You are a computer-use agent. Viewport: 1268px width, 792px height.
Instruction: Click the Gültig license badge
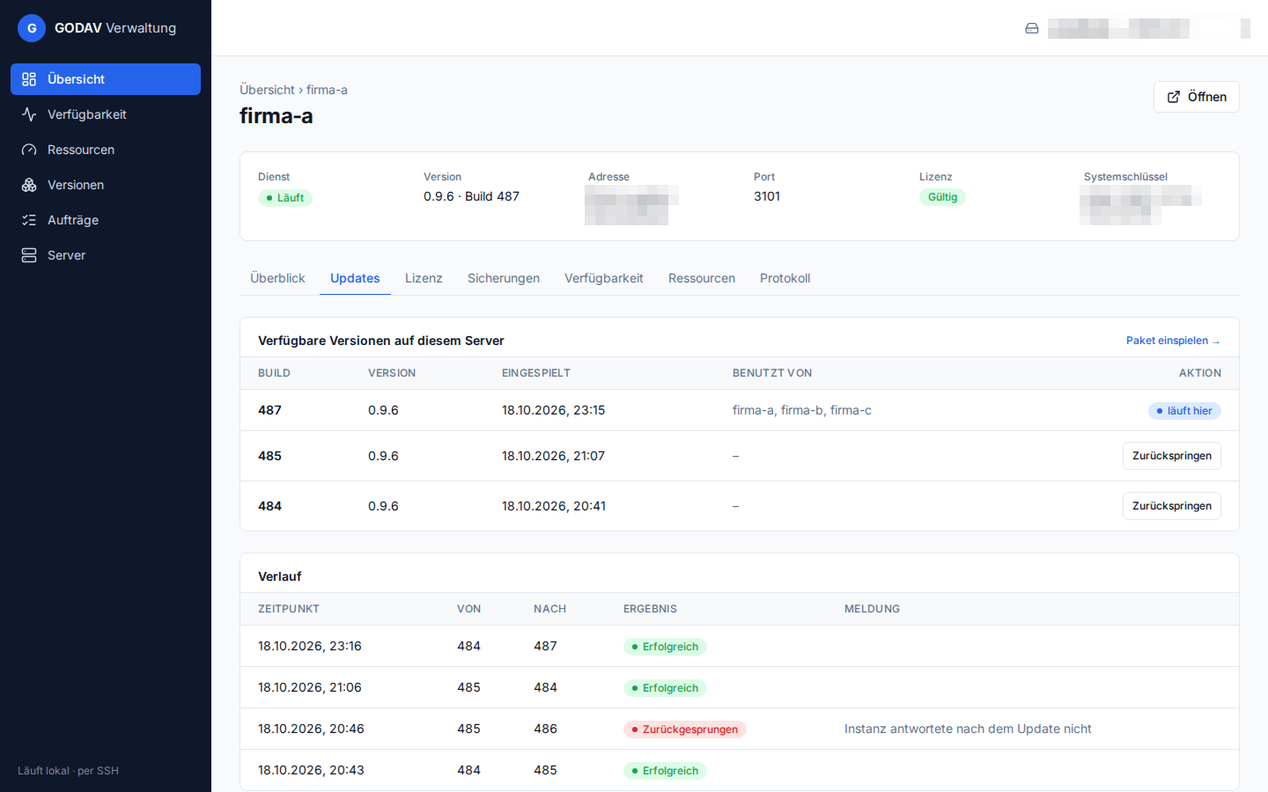[942, 197]
